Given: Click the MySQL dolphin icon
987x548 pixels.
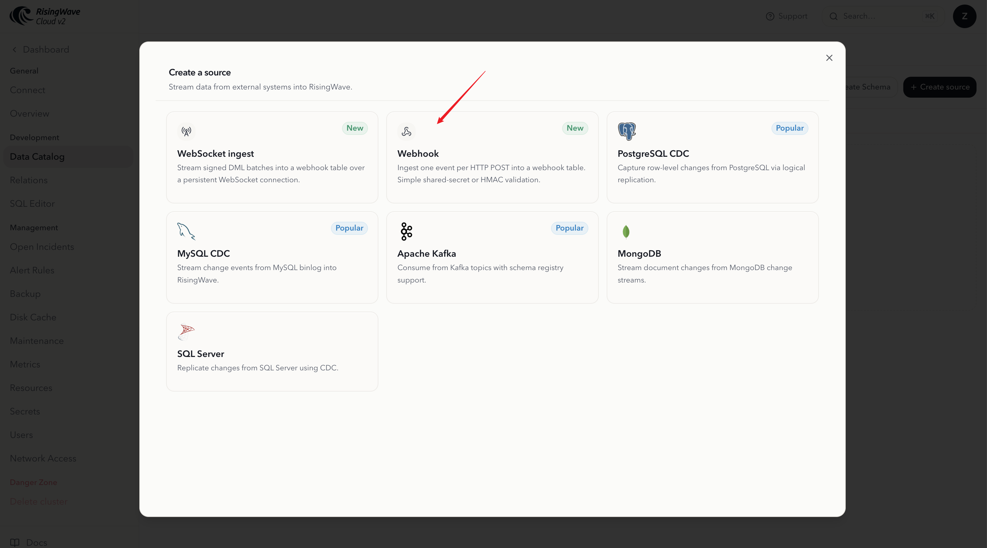Looking at the screenshot, I should point(186,231).
